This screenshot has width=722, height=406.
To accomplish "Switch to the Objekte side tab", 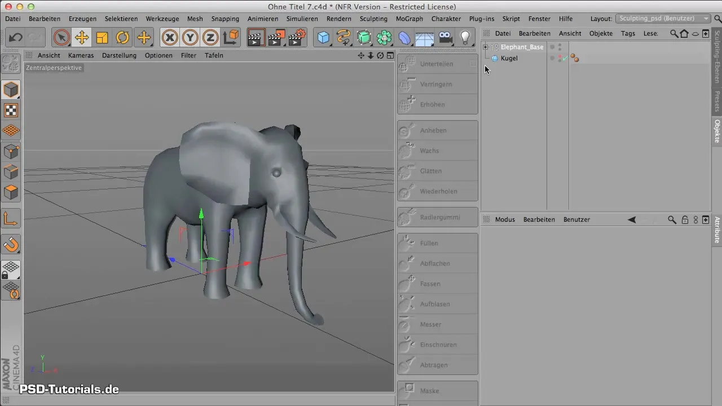I will [x=717, y=130].
